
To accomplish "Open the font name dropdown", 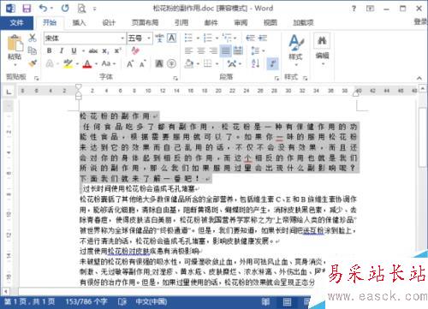I will [x=122, y=38].
